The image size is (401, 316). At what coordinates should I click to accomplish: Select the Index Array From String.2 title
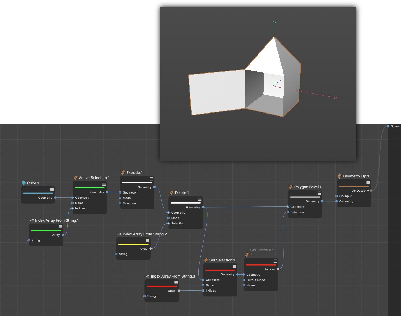(144, 234)
